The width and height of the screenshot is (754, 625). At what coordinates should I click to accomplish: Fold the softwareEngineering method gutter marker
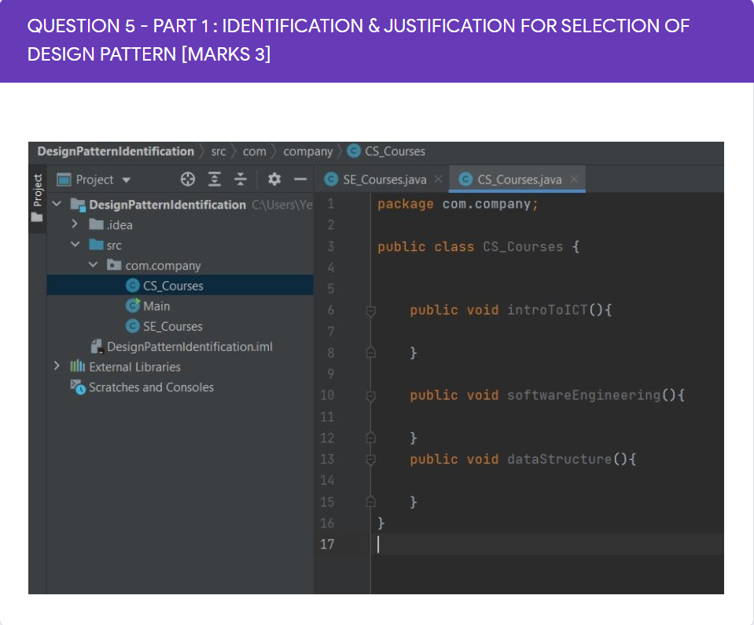371,396
